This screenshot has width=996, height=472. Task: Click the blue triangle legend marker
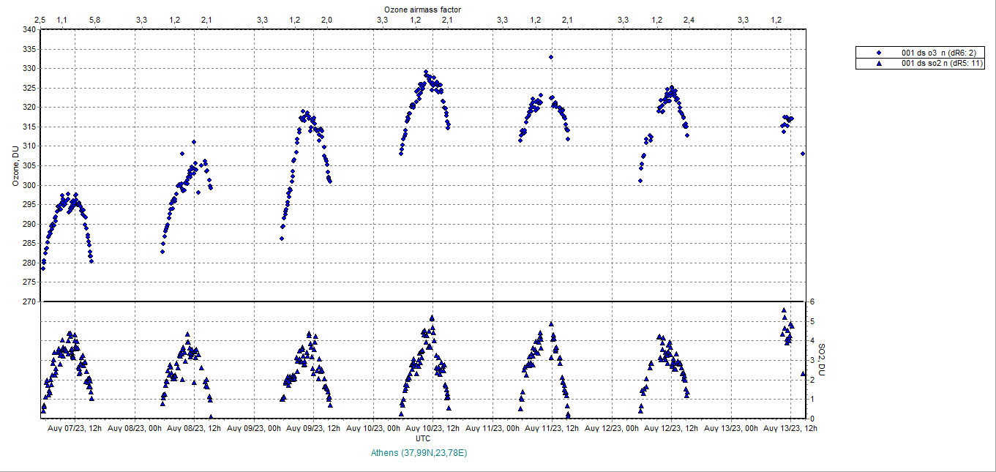tap(879, 64)
